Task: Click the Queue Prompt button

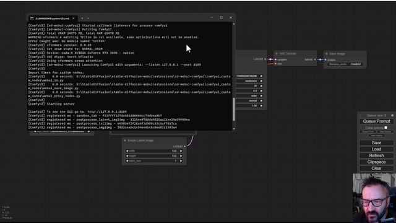Action: tap(376, 121)
